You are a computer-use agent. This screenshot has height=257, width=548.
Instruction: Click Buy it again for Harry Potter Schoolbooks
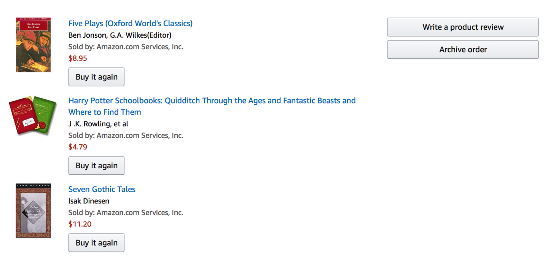click(96, 166)
